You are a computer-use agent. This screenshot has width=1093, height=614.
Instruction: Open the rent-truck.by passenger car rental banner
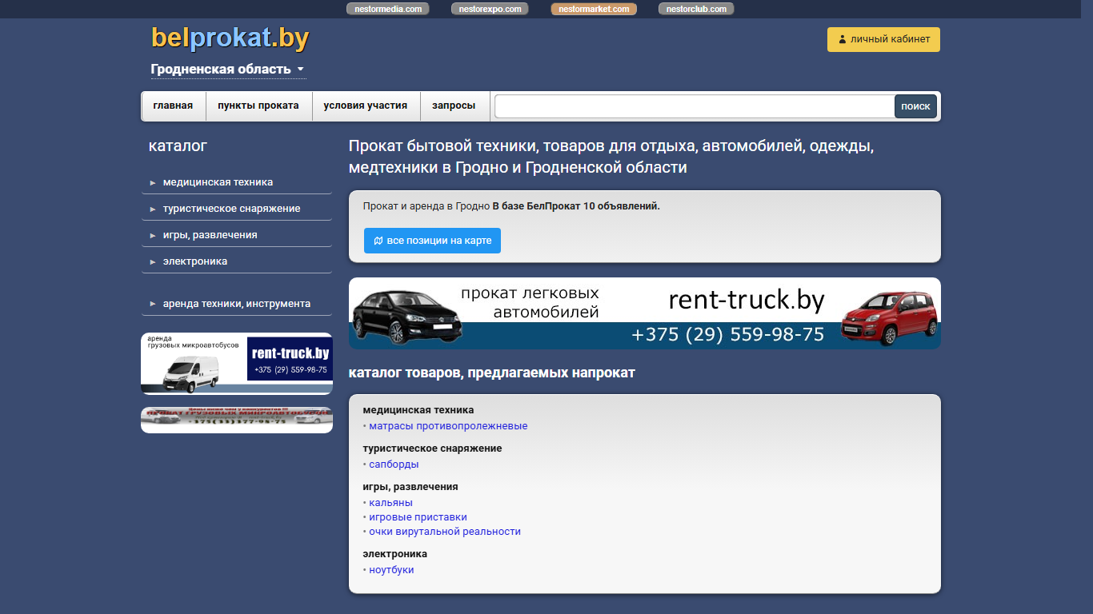pyautogui.click(x=645, y=313)
